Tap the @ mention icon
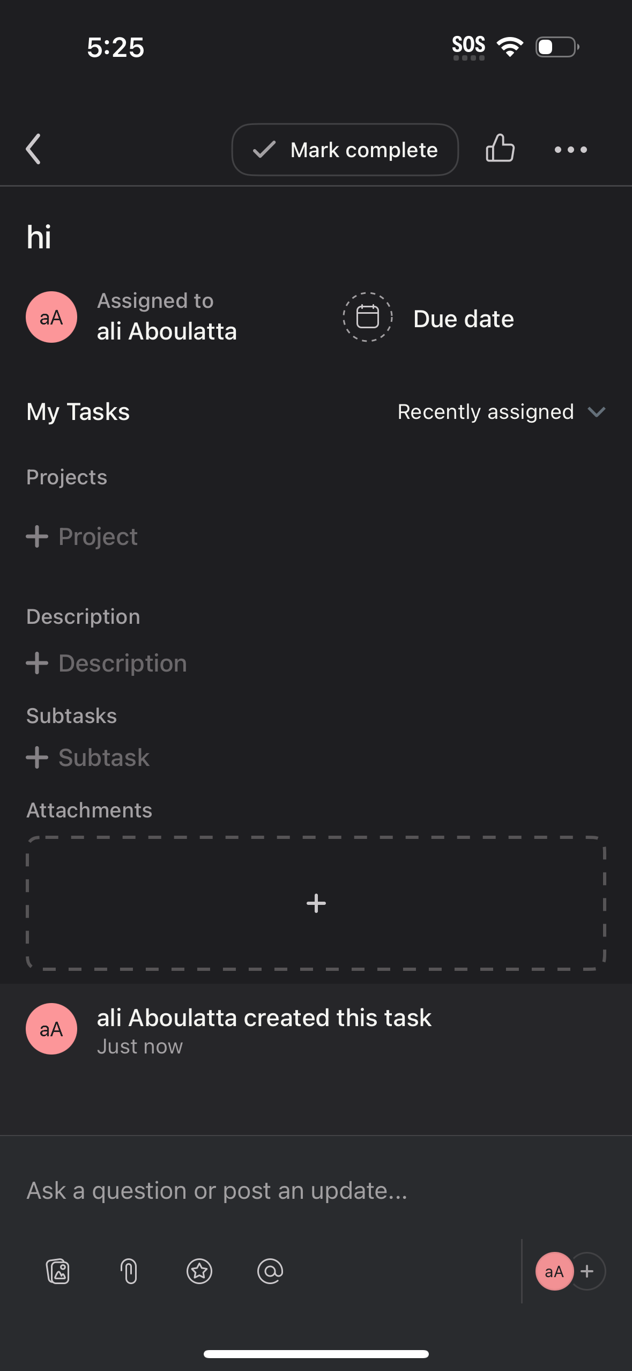The width and height of the screenshot is (632, 1371). [x=270, y=1271]
